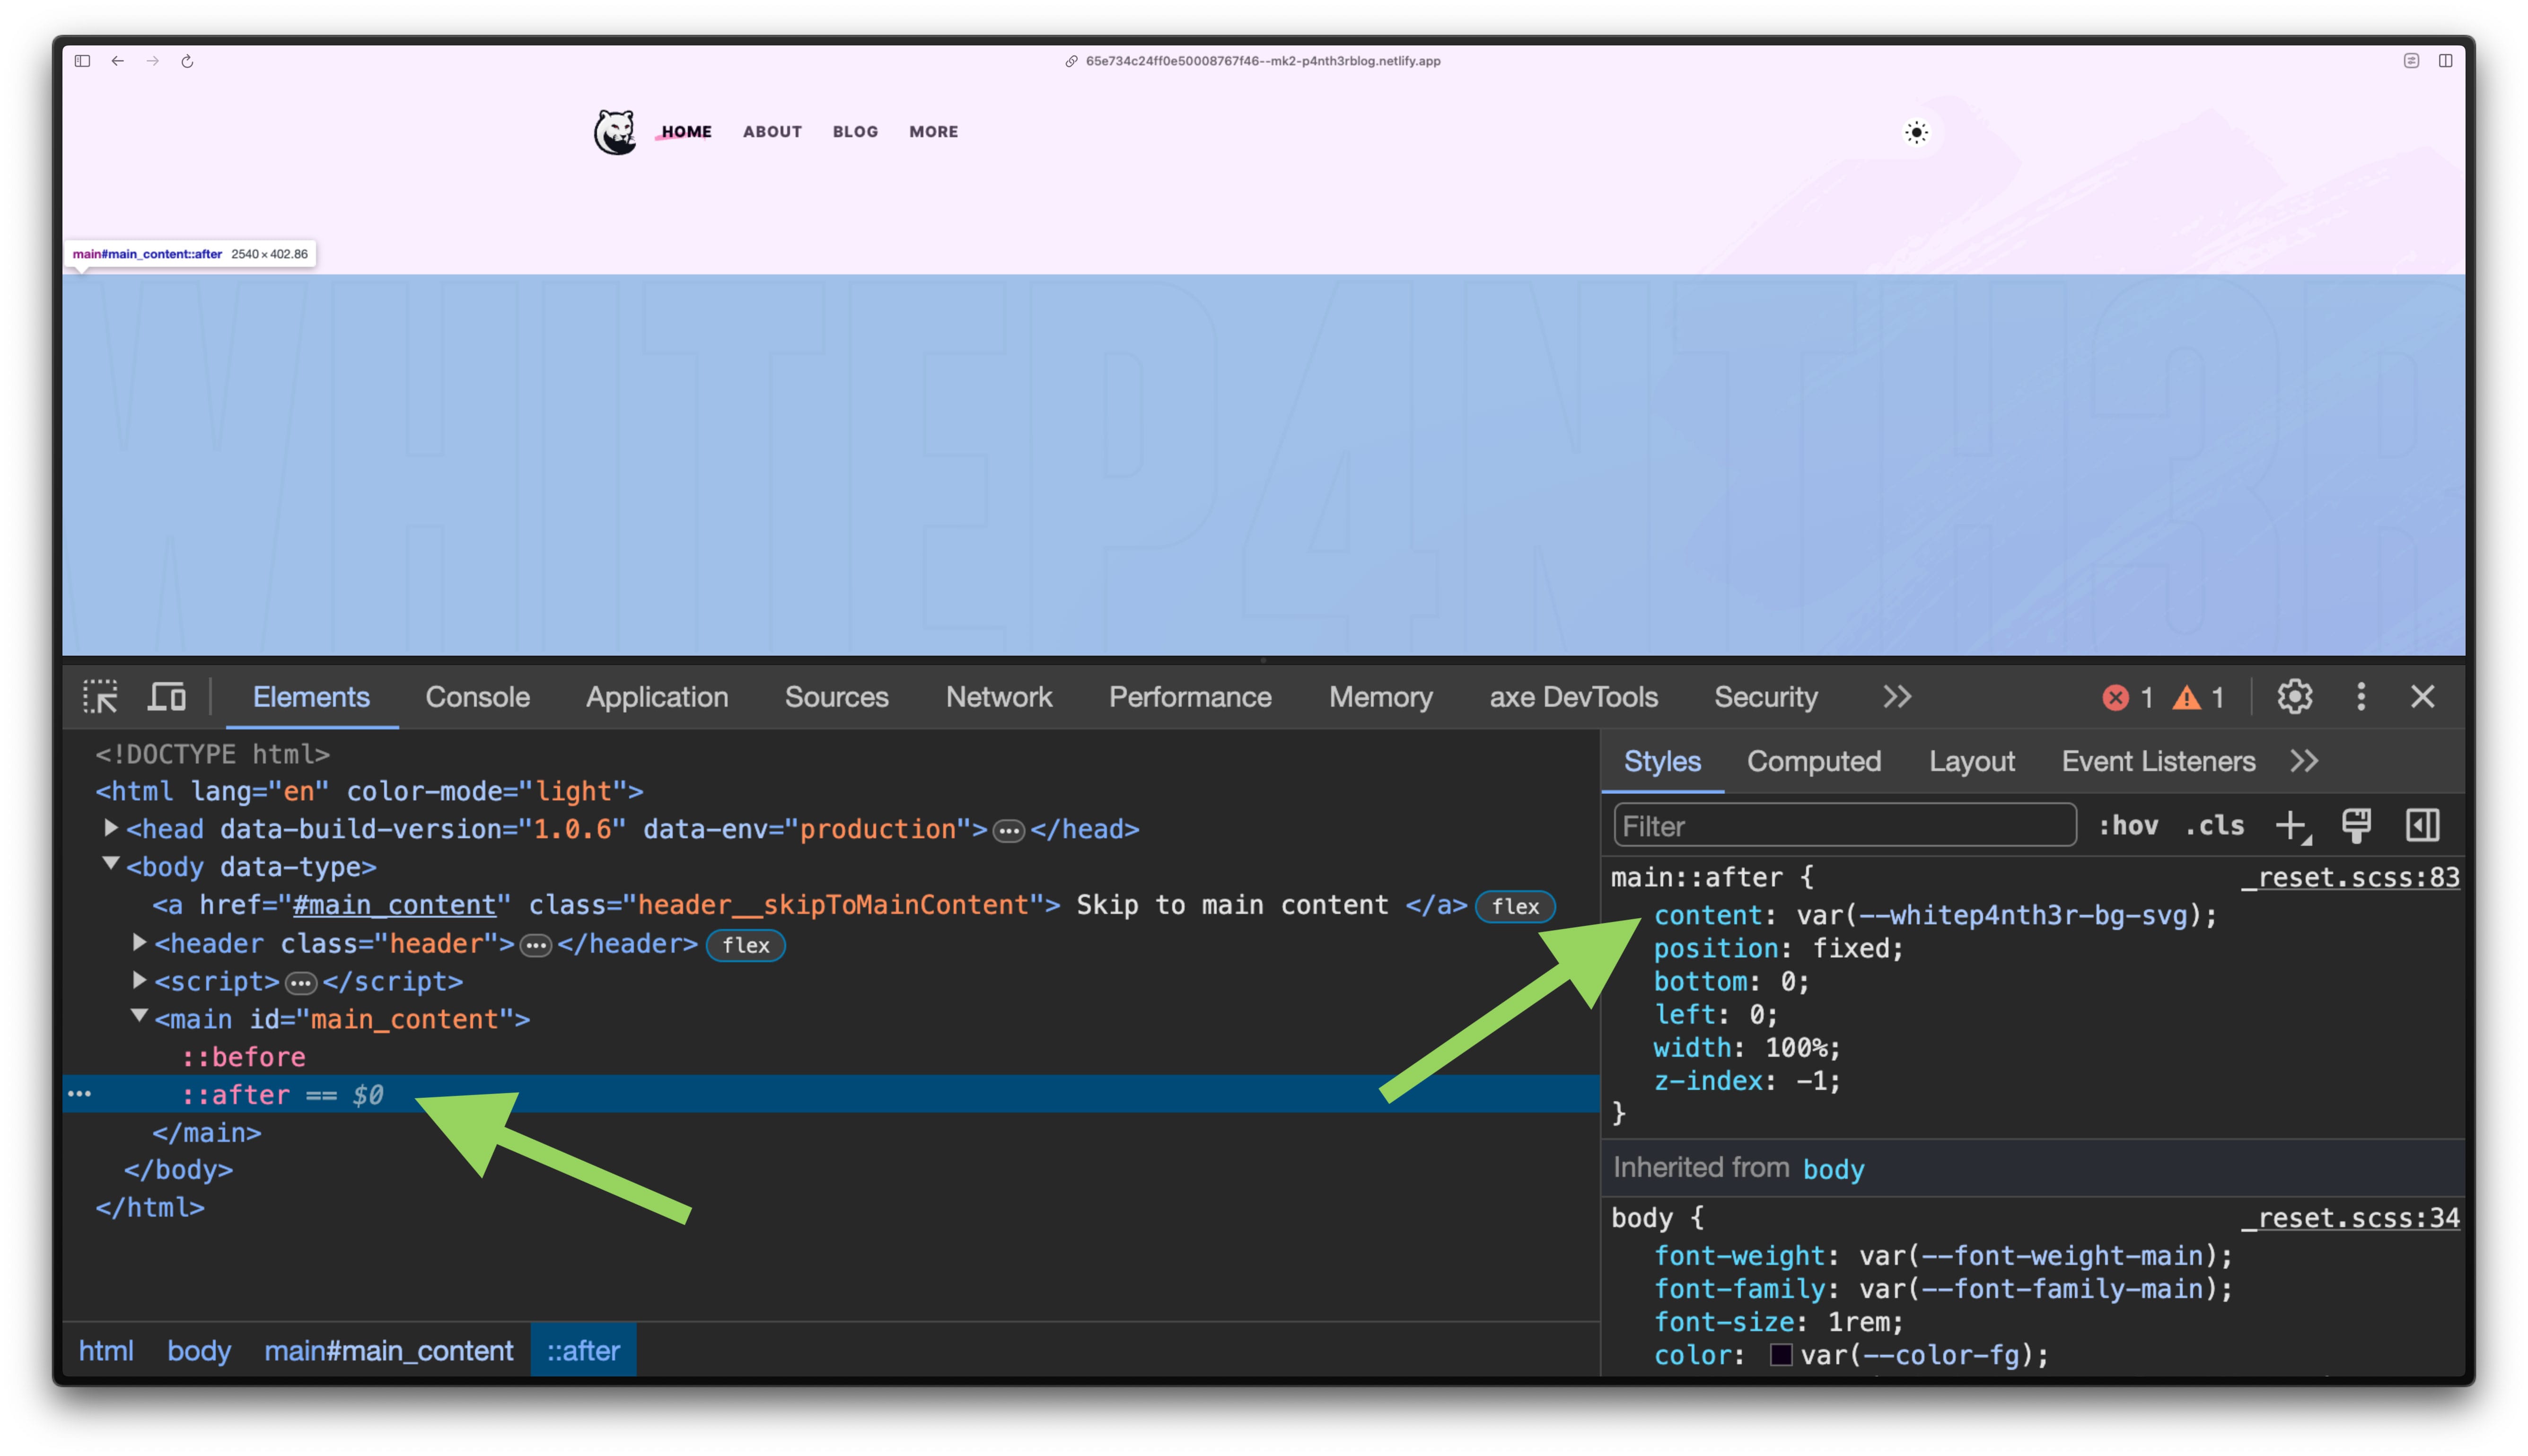
Task: Click the browser URL address field
Action: pos(1252,61)
